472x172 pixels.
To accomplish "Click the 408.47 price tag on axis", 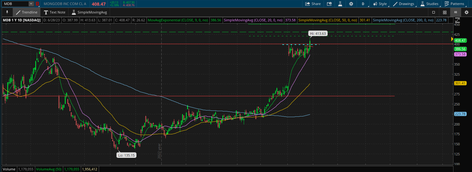I will pyautogui.click(x=460, y=40).
